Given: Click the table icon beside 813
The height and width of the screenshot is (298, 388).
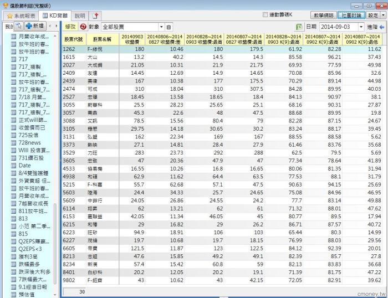Looking at the screenshot, I should (14, 219).
